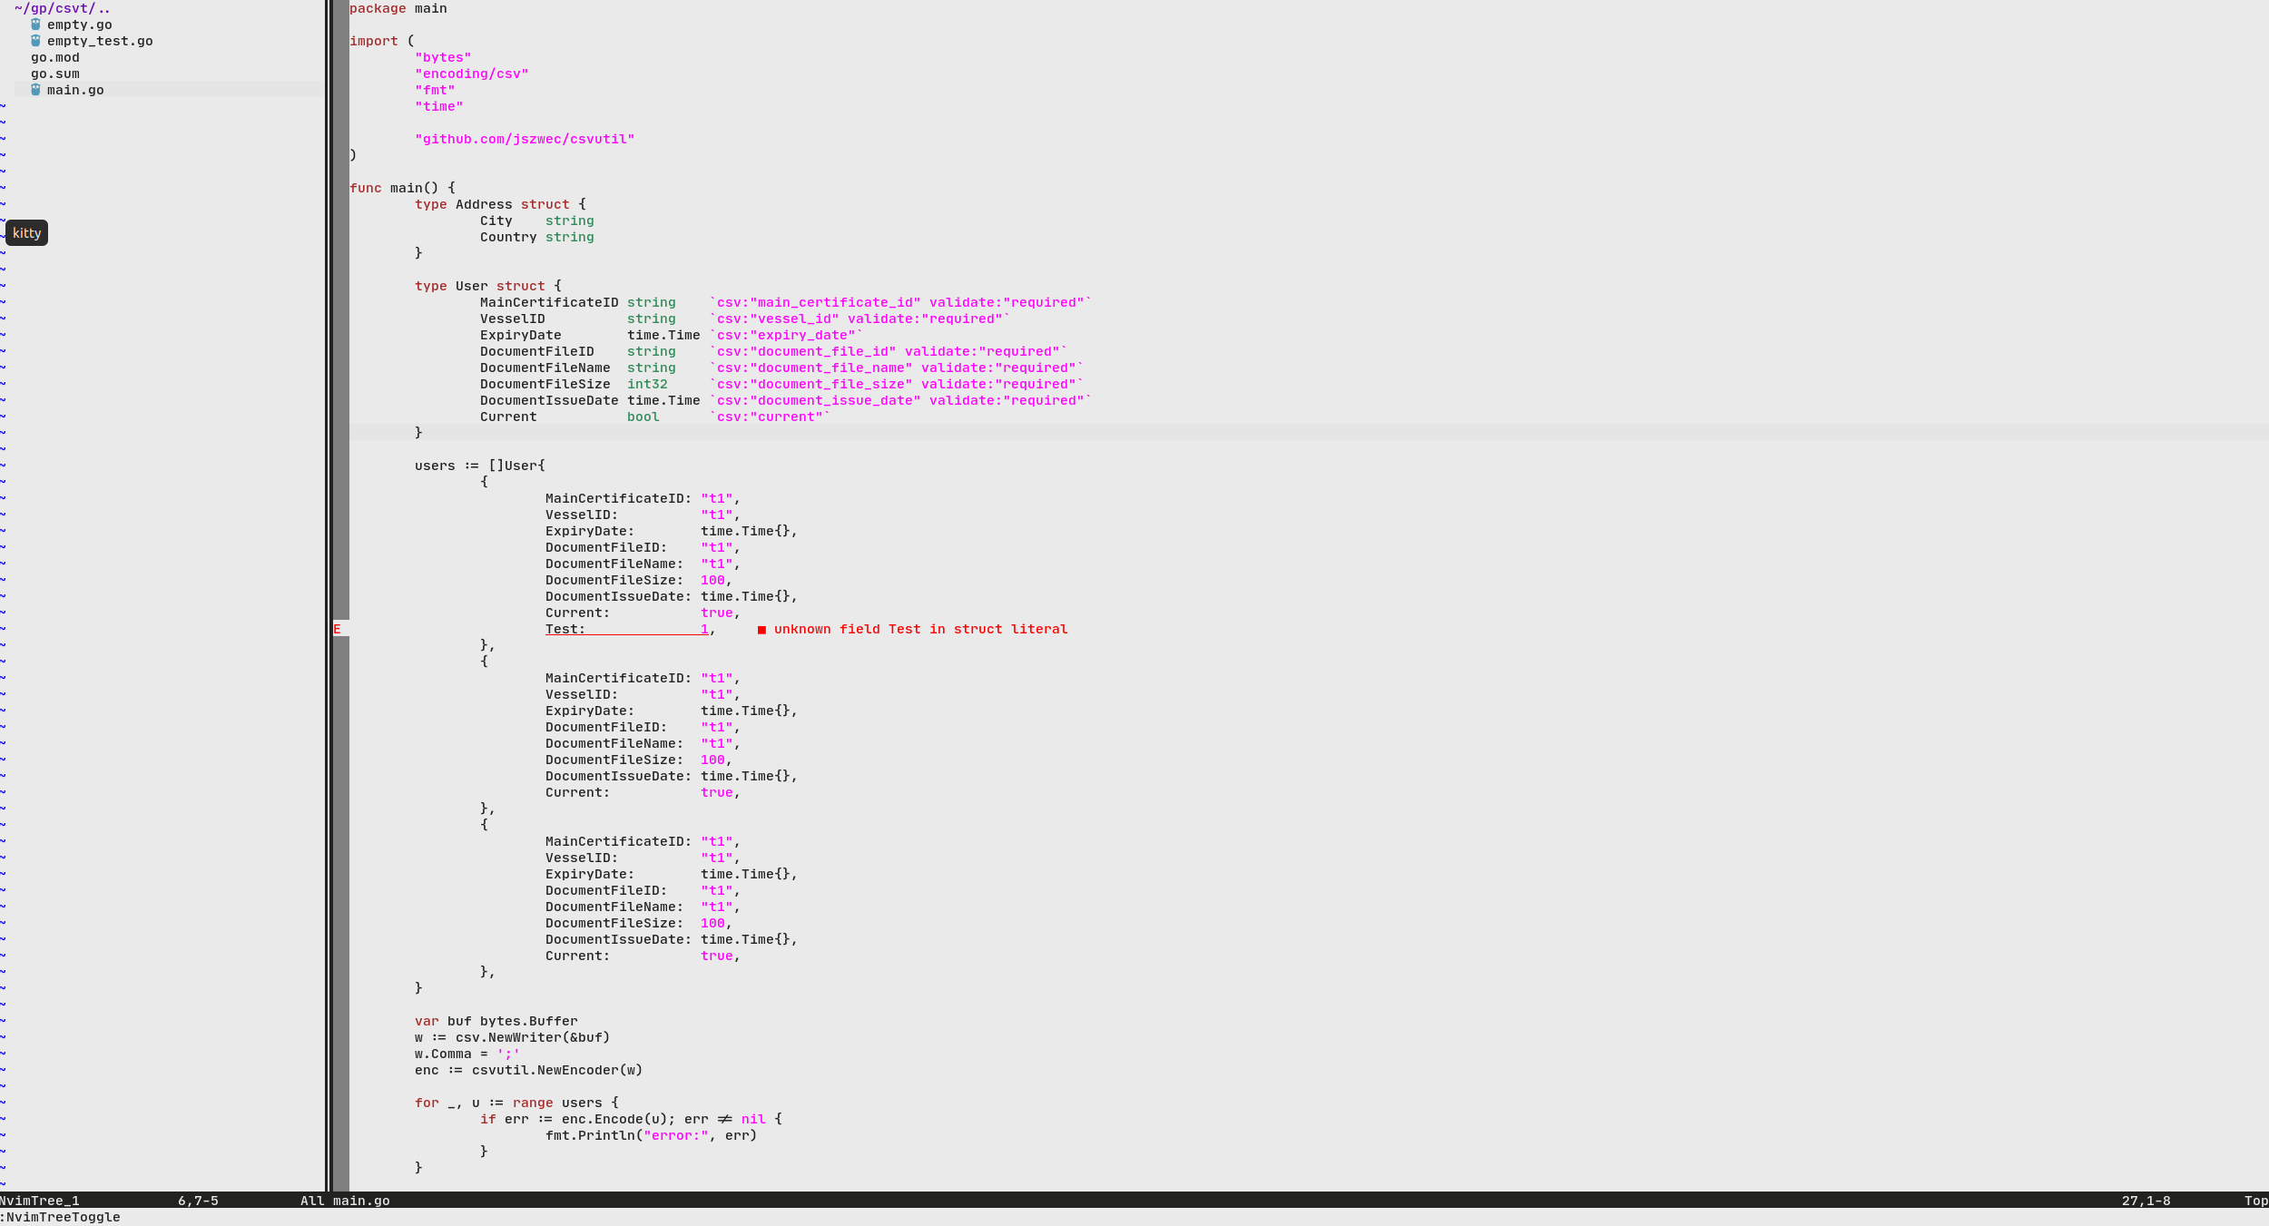Image resolution: width=2269 pixels, height=1226 pixels.
Task: Click the 'var buf bytes.Buffer' line
Action: tap(496, 1021)
